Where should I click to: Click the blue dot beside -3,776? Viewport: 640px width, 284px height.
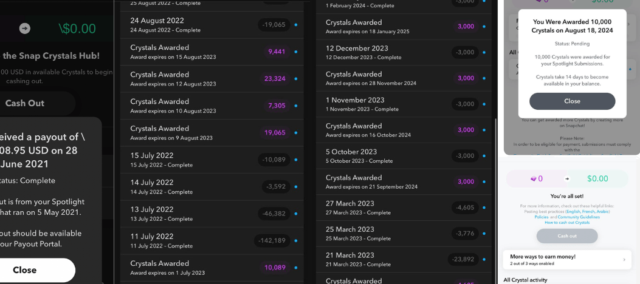(484, 234)
